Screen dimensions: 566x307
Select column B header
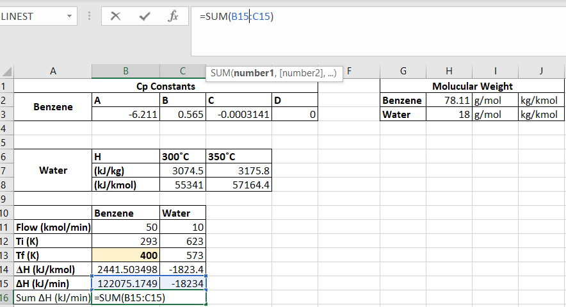coord(125,72)
